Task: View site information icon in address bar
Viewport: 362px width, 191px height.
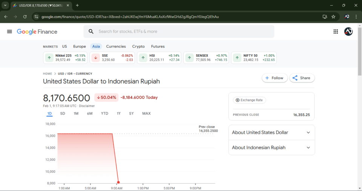Action: tap(36, 17)
